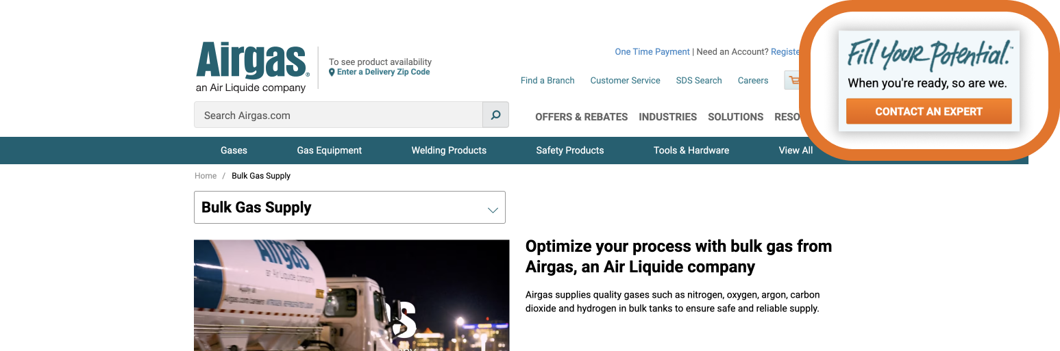This screenshot has width=1060, height=351.
Task: Open the SDS Search link
Action: coord(698,81)
